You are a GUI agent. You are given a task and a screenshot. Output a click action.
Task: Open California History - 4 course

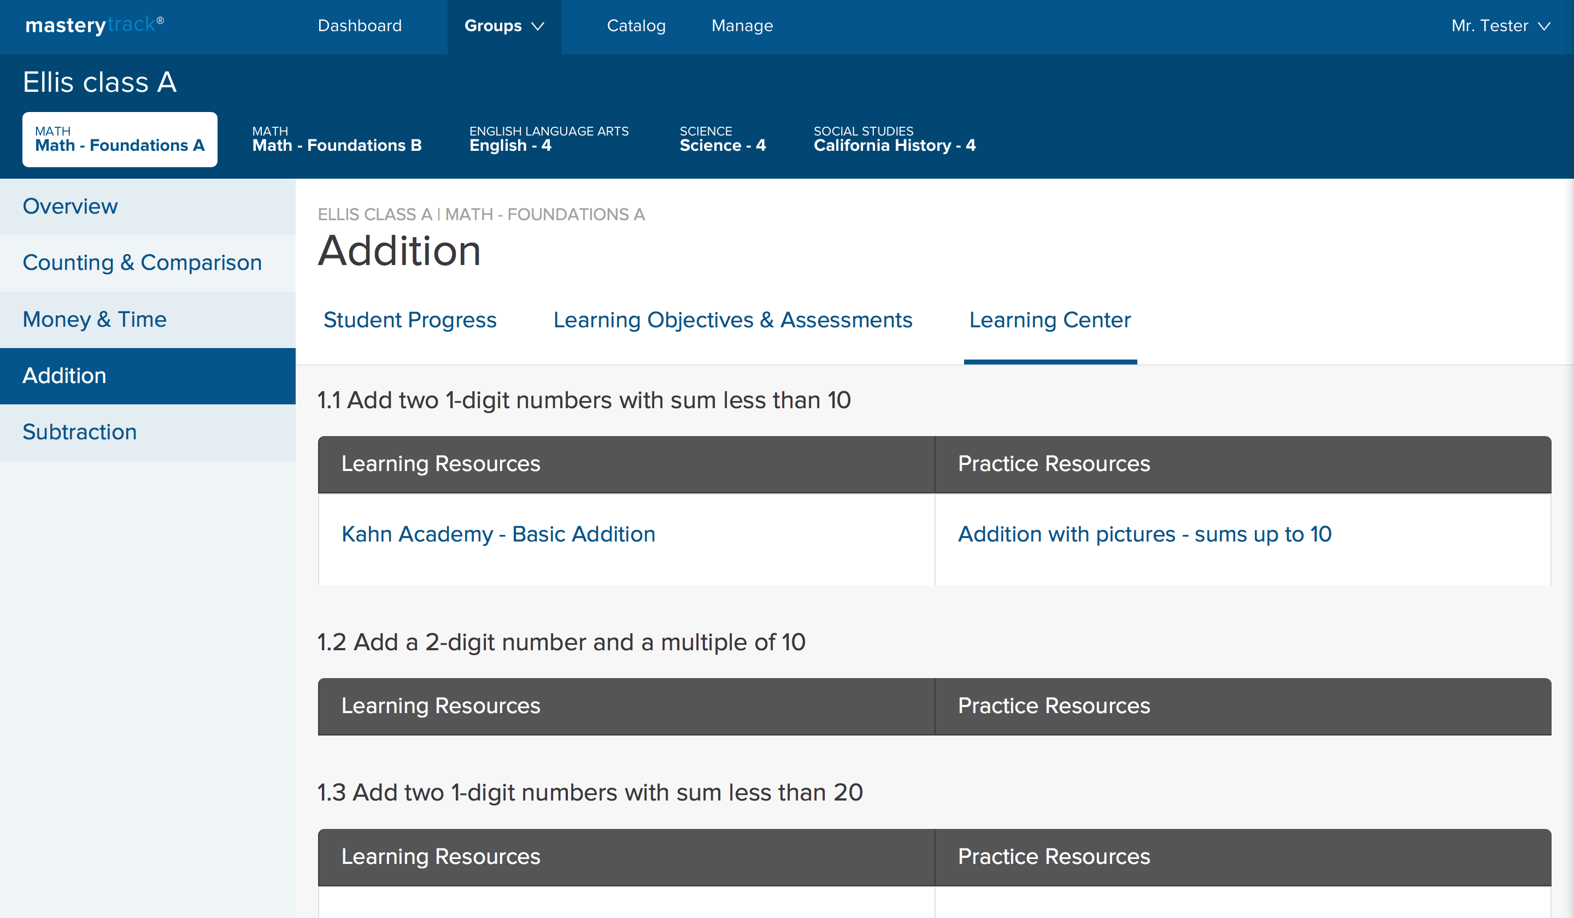(x=894, y=139)
